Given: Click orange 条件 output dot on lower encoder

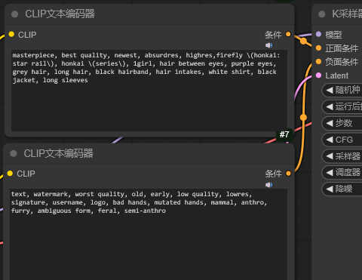Looking at the screenshot, I should coord(288,173).
